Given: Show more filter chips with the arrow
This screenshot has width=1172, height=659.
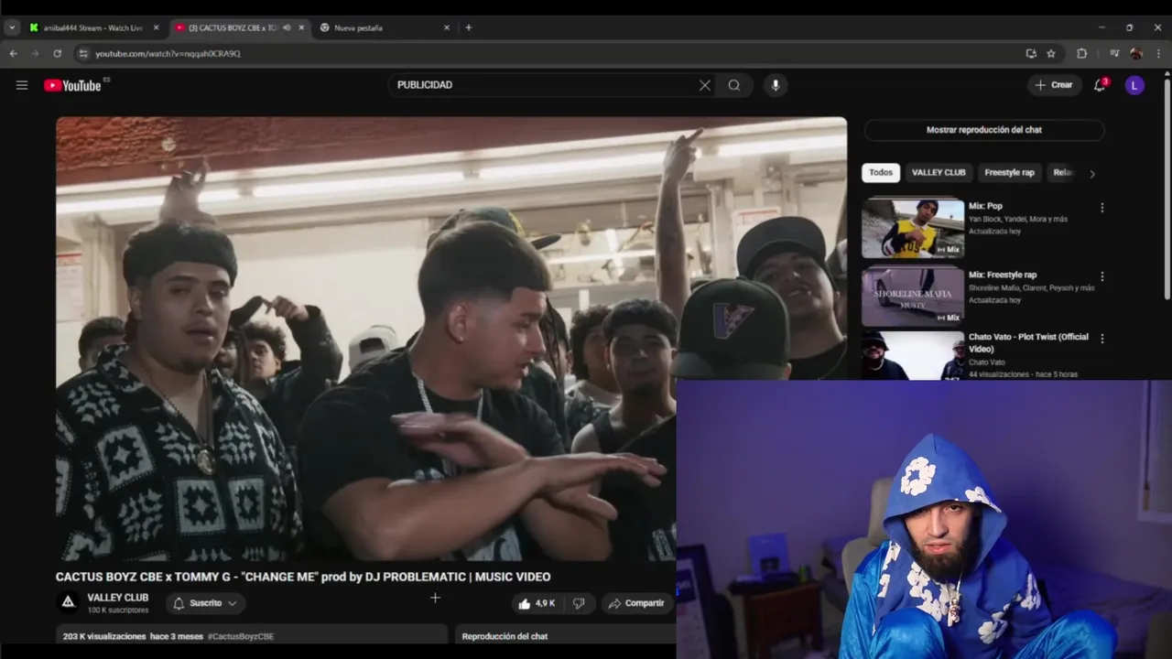Looking at the screenshot, I should pyautogui.click(x=1091, y=173).
